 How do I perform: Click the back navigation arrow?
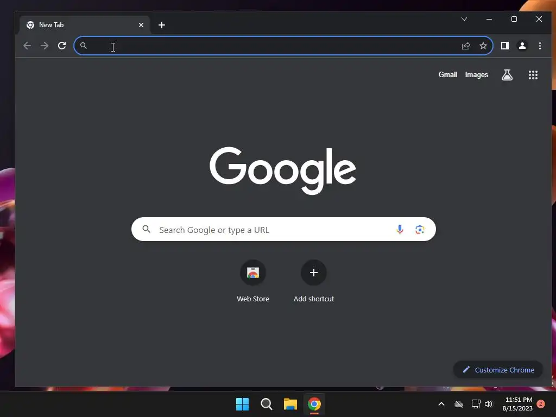click(x=27, y=46)
